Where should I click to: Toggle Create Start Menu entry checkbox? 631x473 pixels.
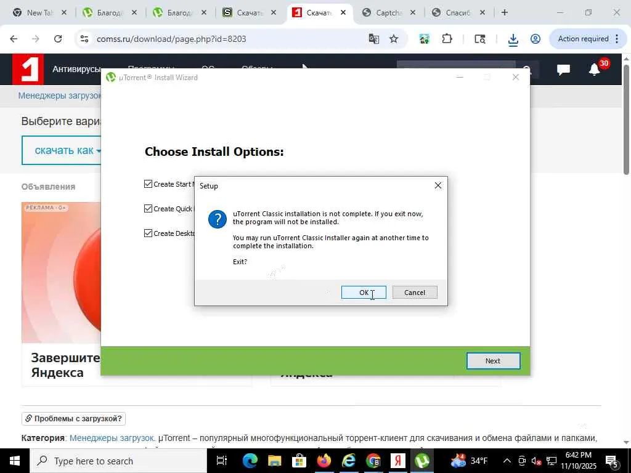click(148, 184)
